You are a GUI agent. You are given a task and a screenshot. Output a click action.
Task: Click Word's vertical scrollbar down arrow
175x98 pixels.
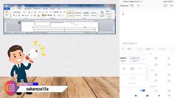114,30
